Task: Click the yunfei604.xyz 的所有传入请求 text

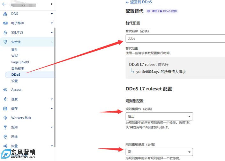Action: point(161,72)
